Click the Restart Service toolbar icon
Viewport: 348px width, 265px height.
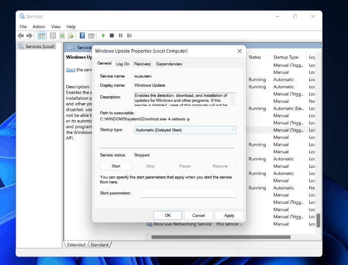click(130, 36)
